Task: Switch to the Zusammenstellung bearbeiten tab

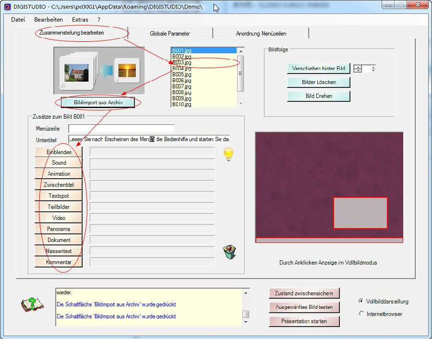Action: [x=72, y=33]
